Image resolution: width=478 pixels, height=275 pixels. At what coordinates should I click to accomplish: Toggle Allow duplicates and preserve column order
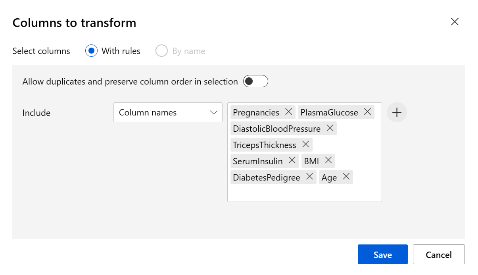[x=256, y=81]
